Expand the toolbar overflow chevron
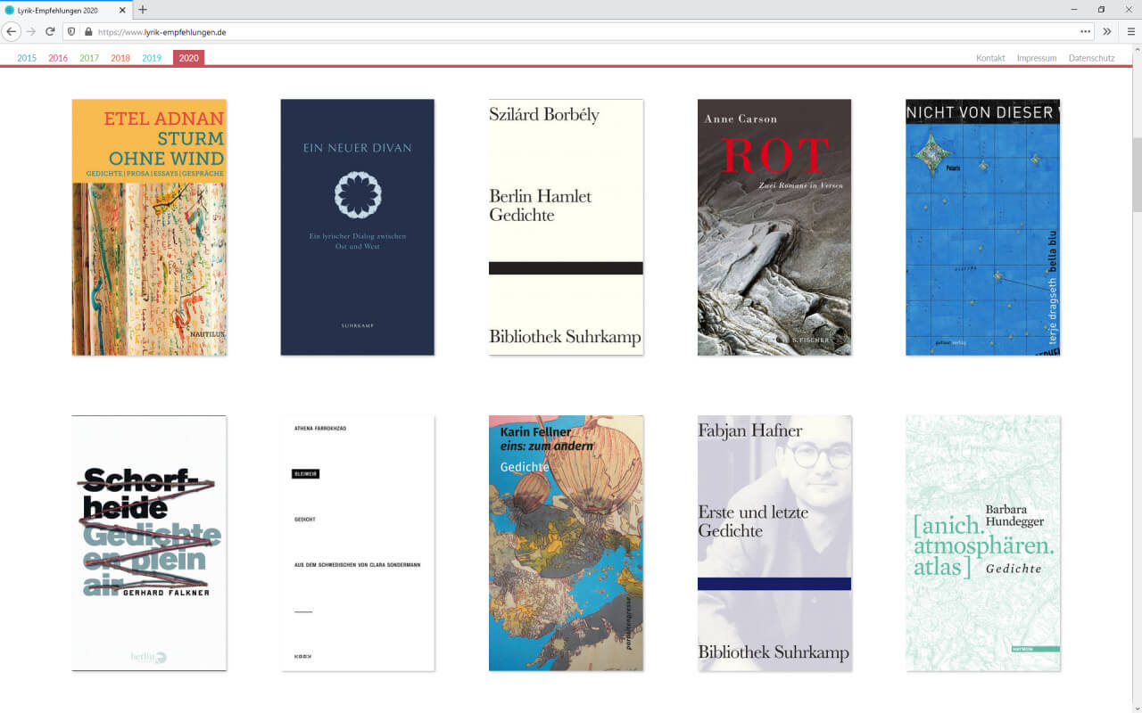The height and width of the screenshot is (713, 1142). click(x=1107, y=31)
